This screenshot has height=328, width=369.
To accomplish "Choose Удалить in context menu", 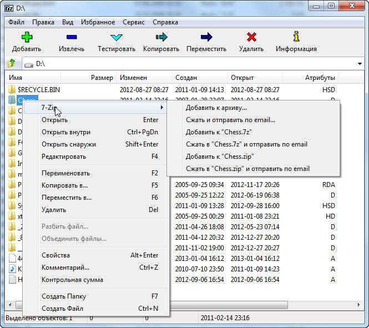I will coord(95,210).
